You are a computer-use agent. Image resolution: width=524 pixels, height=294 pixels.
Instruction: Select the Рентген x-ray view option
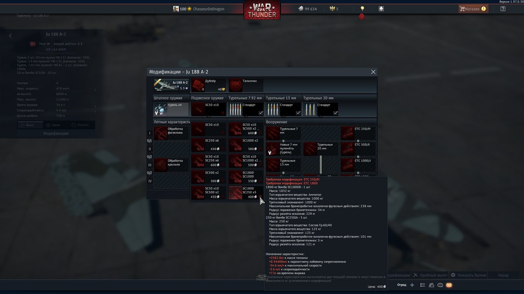click(x=81, y=125)
